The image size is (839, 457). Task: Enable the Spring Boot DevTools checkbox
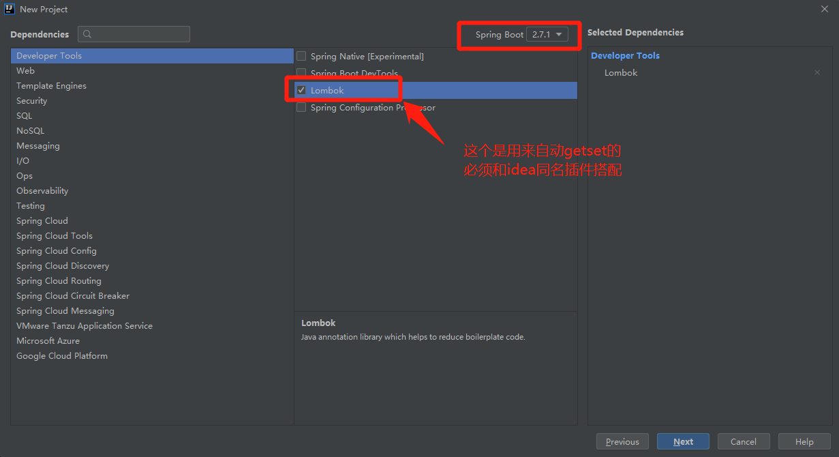(x=301, y=73)
